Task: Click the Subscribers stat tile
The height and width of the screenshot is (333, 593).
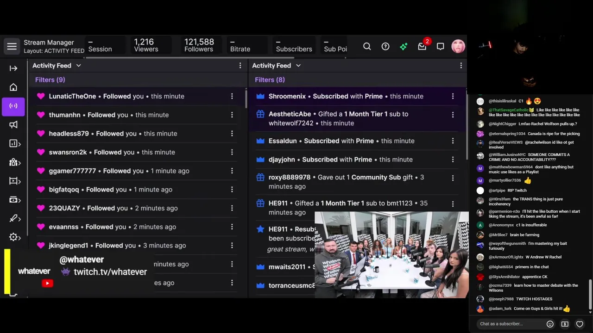Action: point(294,45)
